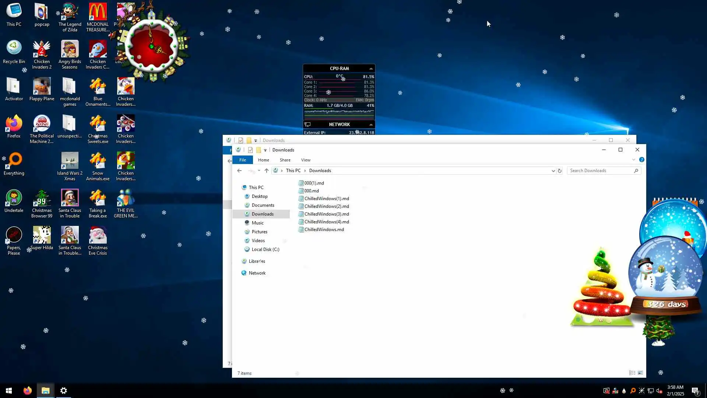Expand the ribbon with the chevron
This screenshot has width=707, height=398.
[634, 160]
